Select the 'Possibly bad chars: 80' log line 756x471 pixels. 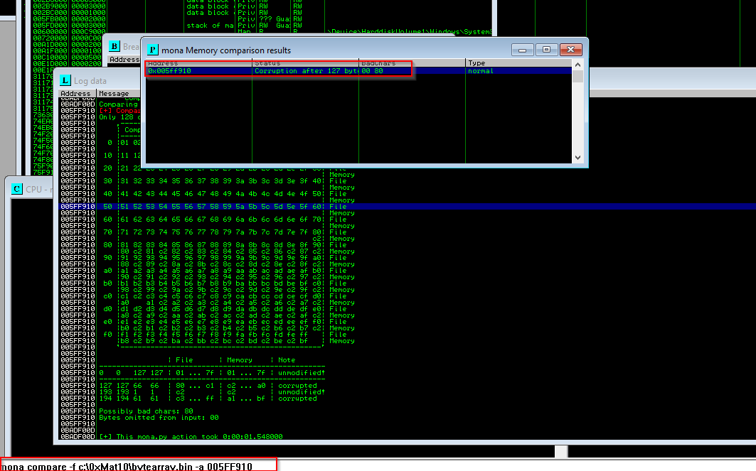(147, 411)
